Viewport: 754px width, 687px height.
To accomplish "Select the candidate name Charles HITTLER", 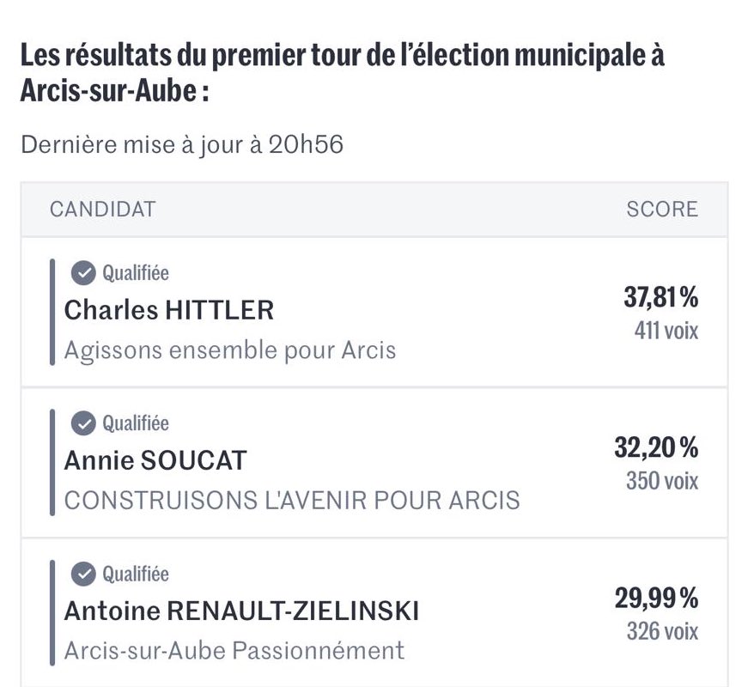I will pos(169,310).
